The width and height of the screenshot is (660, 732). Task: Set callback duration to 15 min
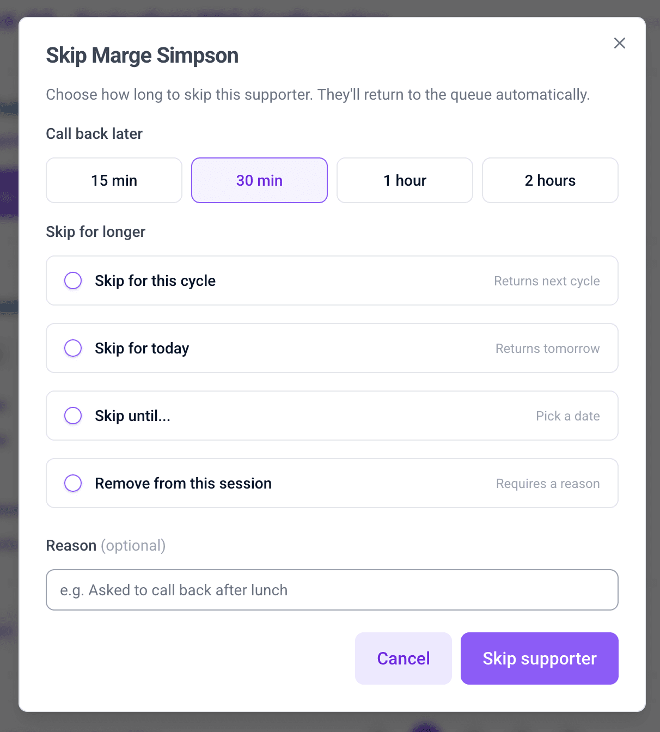tap(113, 180)
